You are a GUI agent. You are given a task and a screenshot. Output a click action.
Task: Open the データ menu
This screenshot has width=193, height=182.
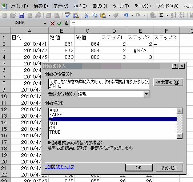[x=142, y=6]
